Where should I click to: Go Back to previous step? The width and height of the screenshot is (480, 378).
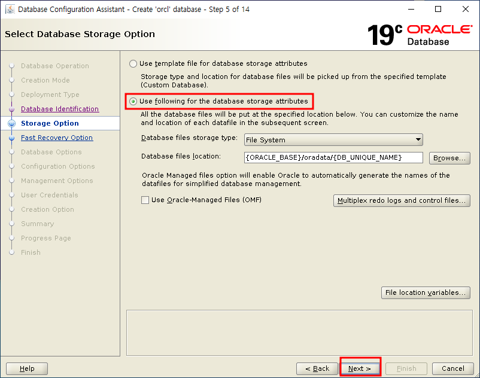pyautogui.click(x=317, y=368)
